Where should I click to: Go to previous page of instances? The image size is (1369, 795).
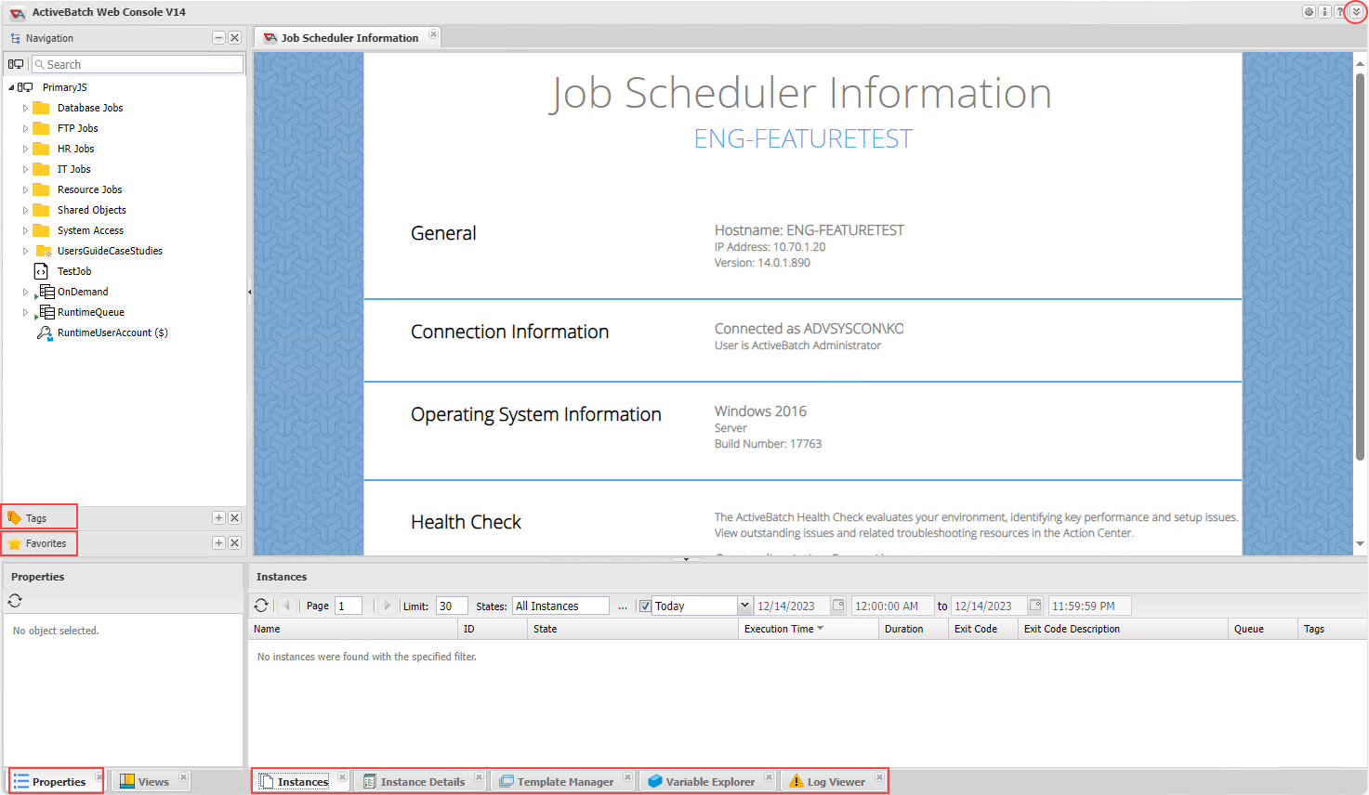pos(287,606)
